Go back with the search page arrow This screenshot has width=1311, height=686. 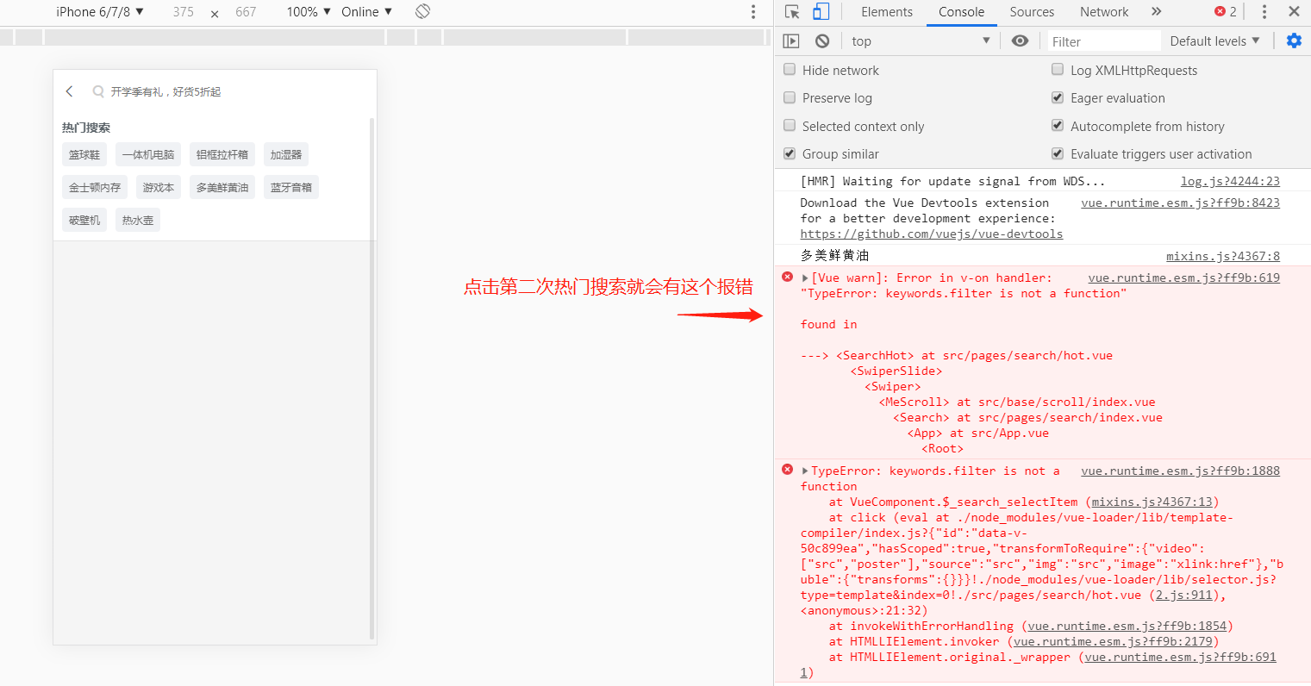click(70, 91)
